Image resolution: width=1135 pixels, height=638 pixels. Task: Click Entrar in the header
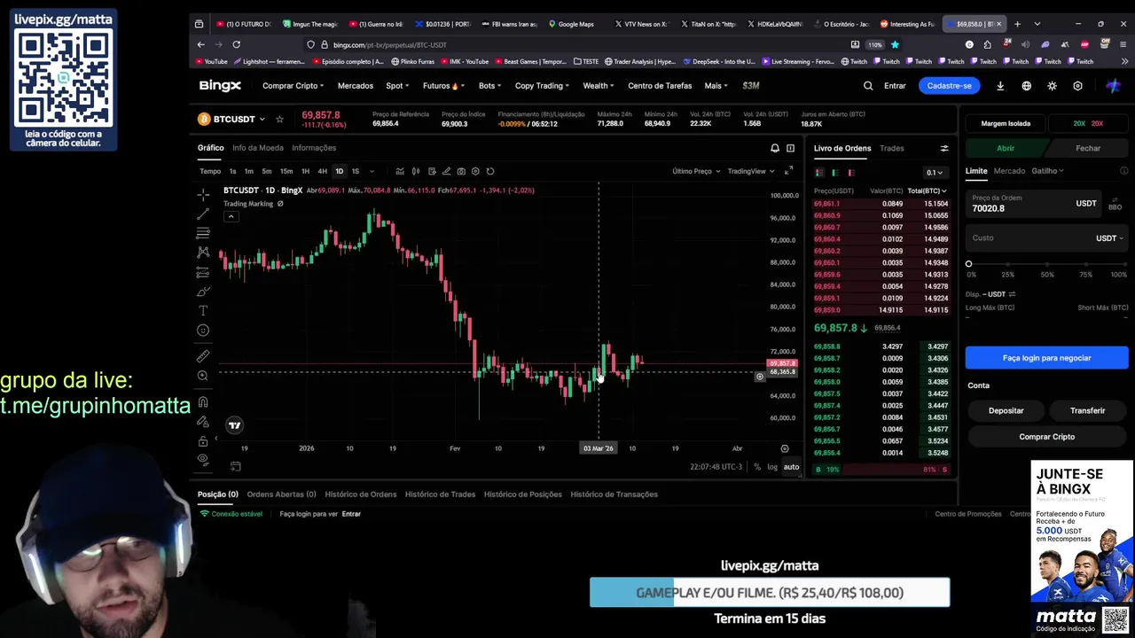[x=895, y=86]
